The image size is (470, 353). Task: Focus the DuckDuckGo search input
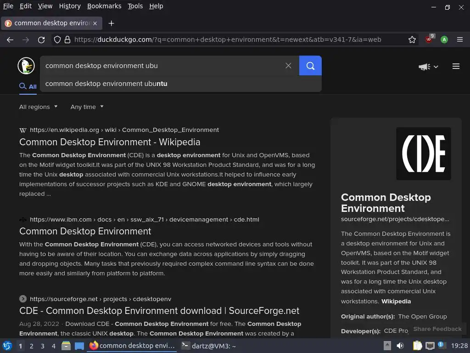[162, 65]
